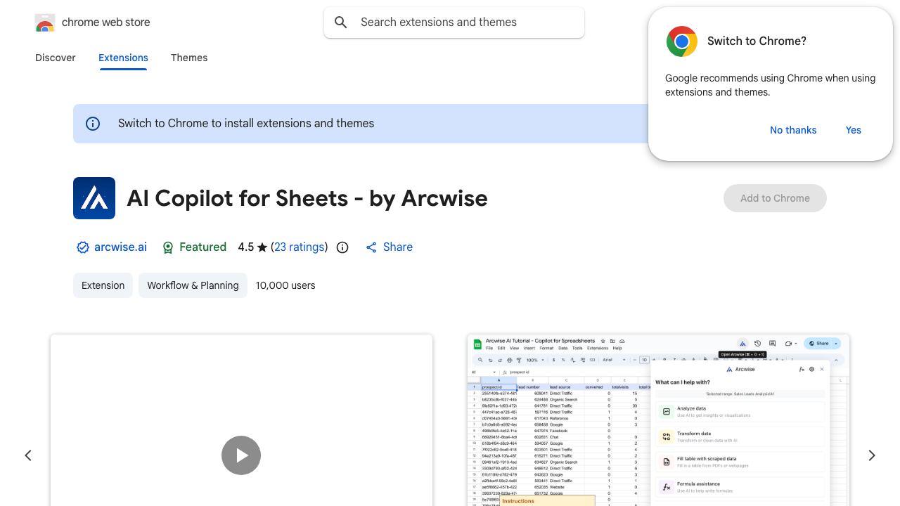Focus the Search extensions and themes field
The width and height of the screenshot is (900, 506).
point(454,22)
